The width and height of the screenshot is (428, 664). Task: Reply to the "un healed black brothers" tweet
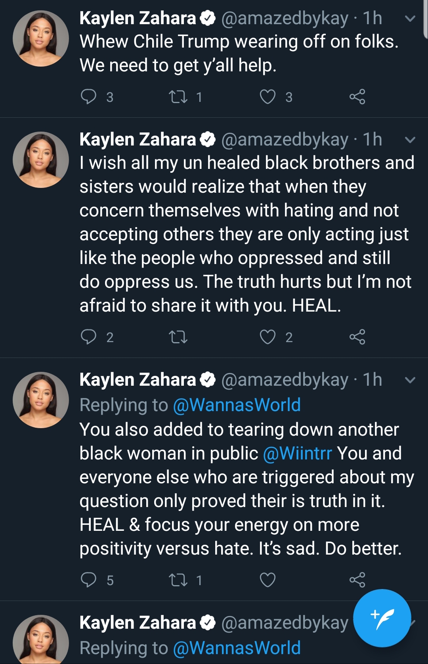tap(88, 337)
